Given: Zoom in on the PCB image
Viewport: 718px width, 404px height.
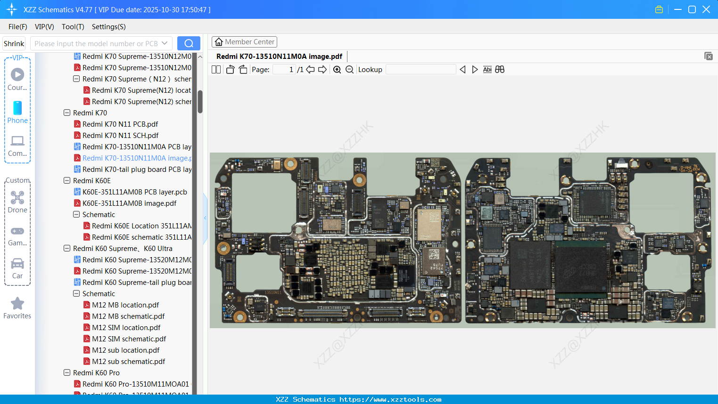Looking at the screenshot, I should tap(337, 69).
